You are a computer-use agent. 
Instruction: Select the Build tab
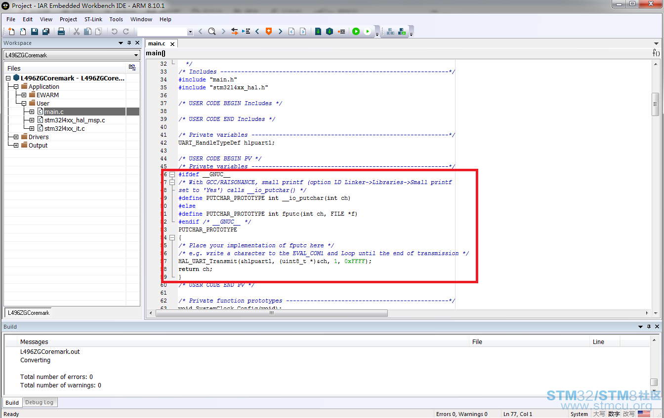[x=12, y=403]
